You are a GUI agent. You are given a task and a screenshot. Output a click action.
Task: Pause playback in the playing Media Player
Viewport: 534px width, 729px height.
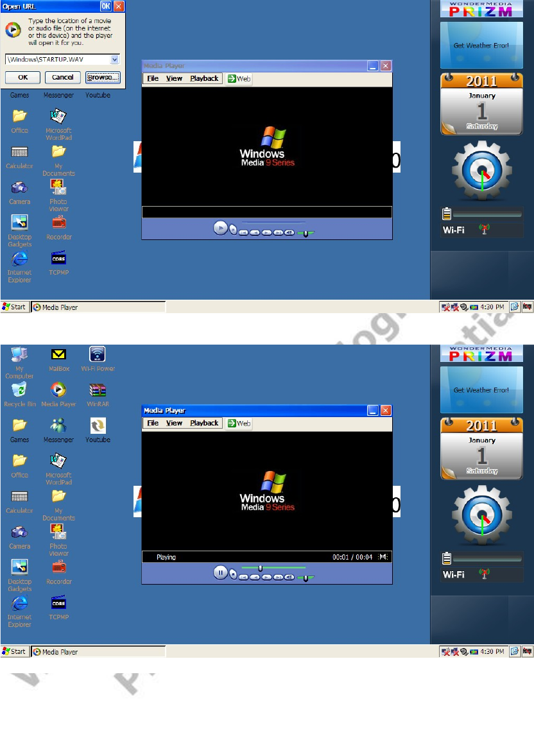click(x=221, y=573)
